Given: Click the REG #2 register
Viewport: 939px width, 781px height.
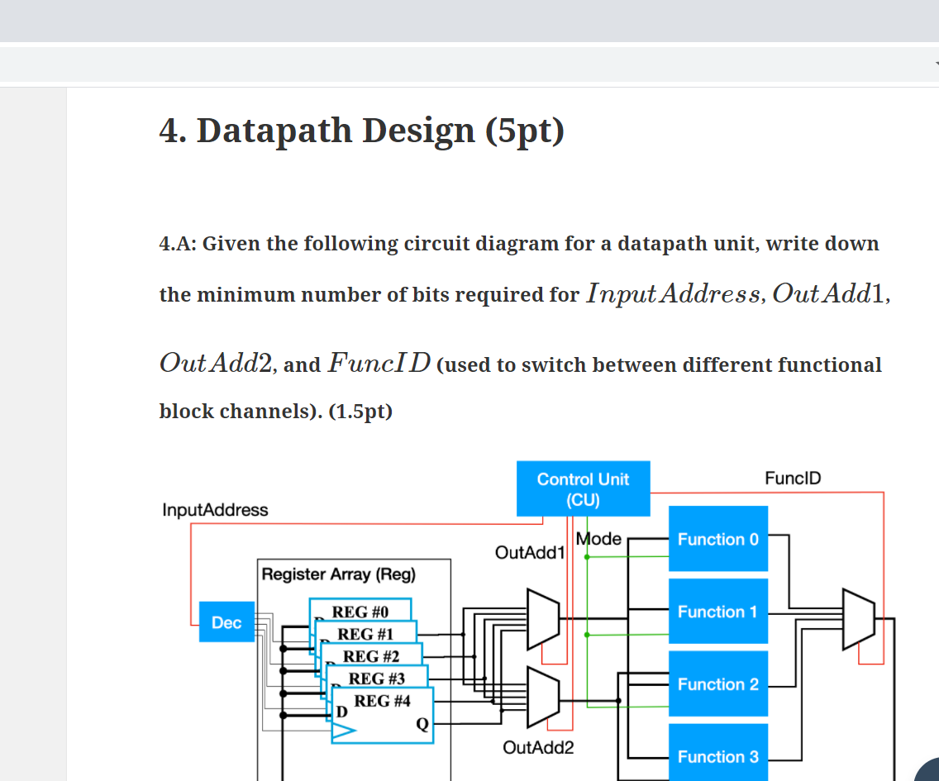Looking at the screenshot, I should [x=372, y=656].
